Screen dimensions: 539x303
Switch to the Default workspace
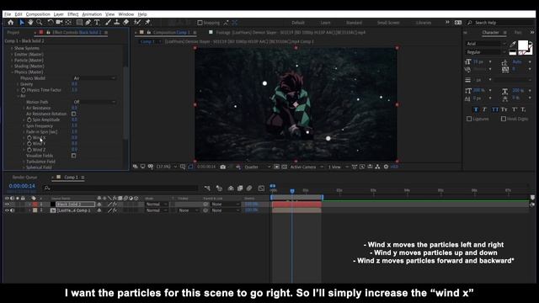298,23
